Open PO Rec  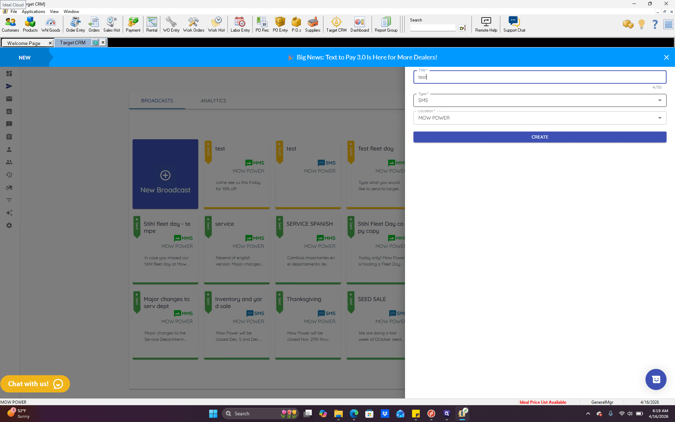262,25
